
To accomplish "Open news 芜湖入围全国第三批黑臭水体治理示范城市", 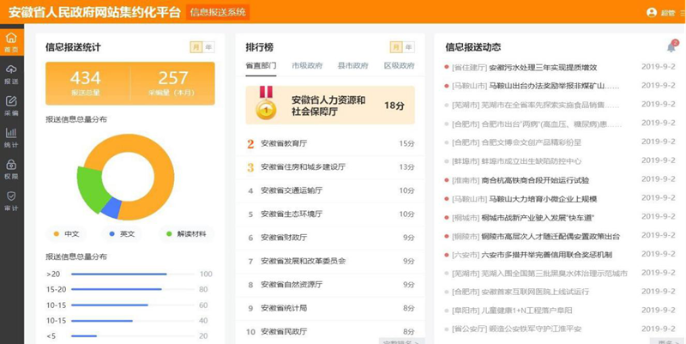I will pyautogui.click(x=554, y=274).
